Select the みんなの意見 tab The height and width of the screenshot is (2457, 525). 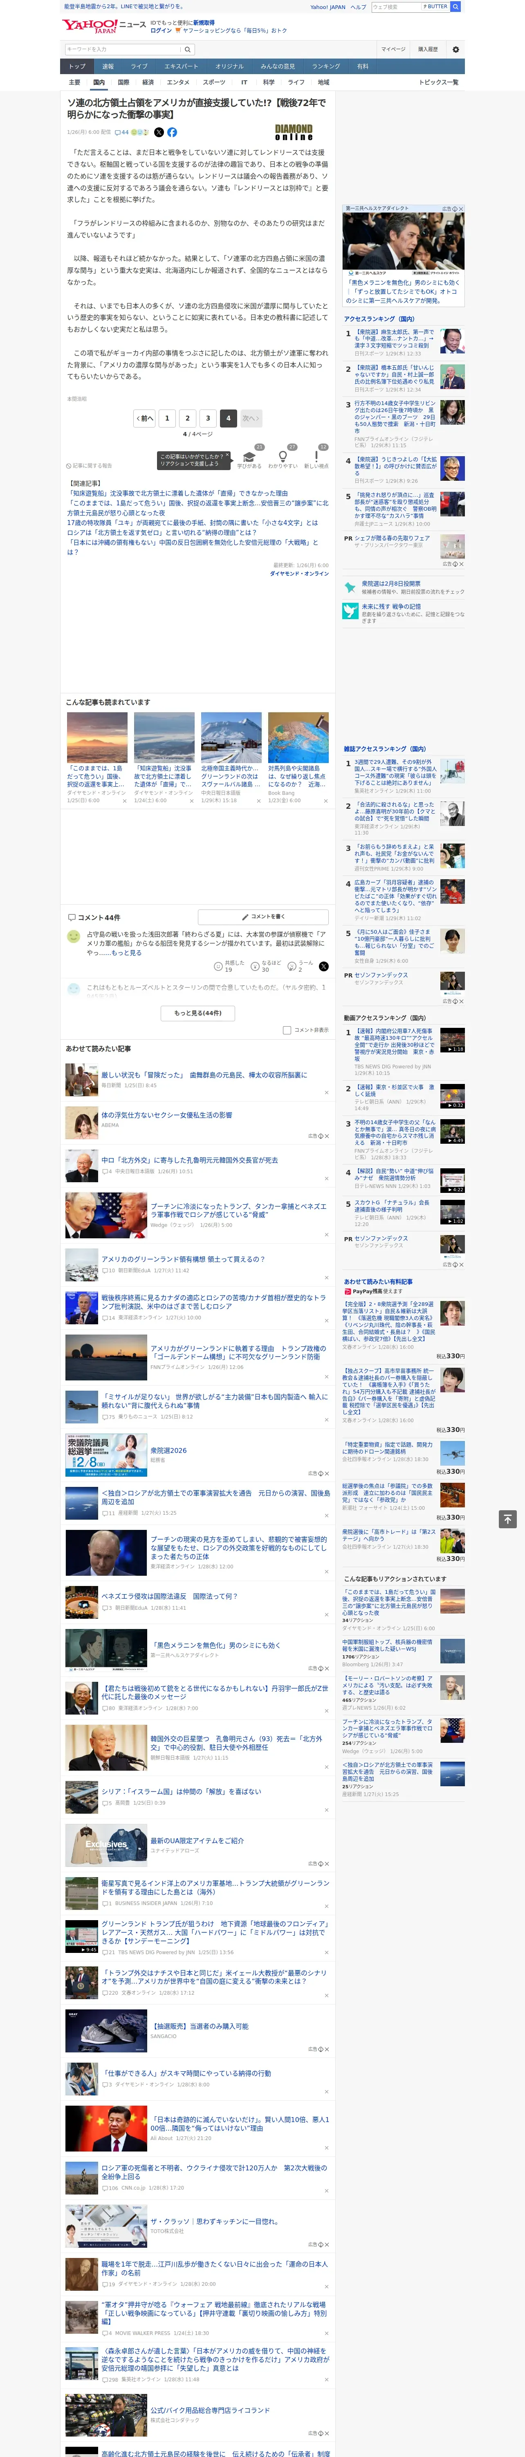tap(278, 67)
